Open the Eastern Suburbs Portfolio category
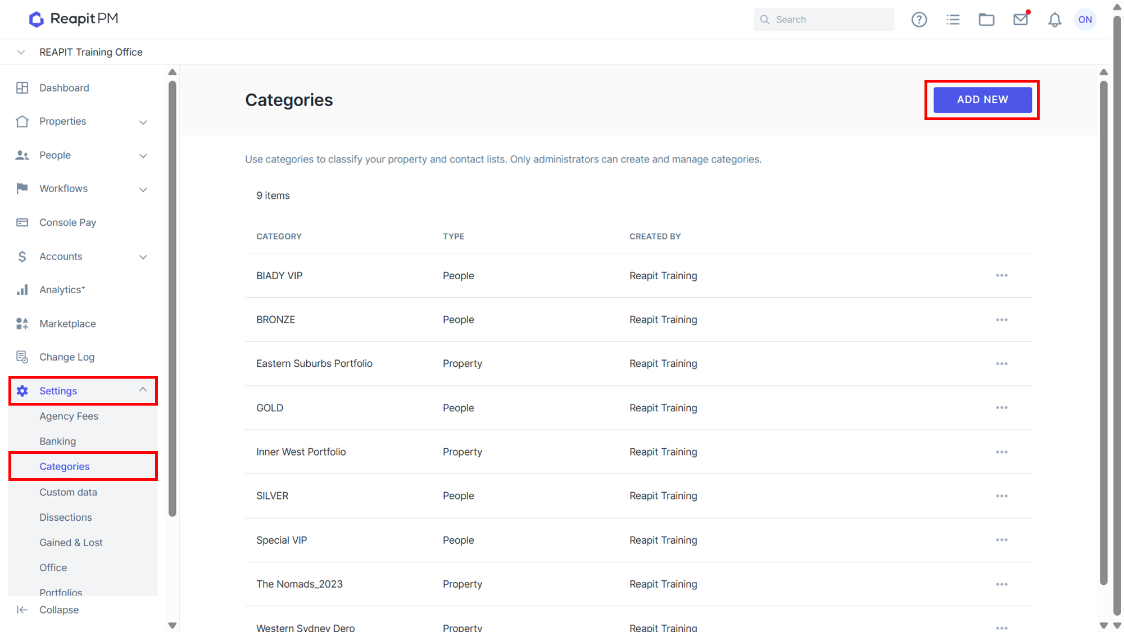This screenshot has height=632, width=1124. [314, 363]
